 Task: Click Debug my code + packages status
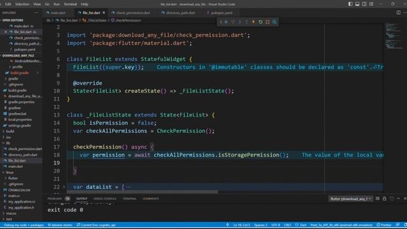(x=24, y=225)
